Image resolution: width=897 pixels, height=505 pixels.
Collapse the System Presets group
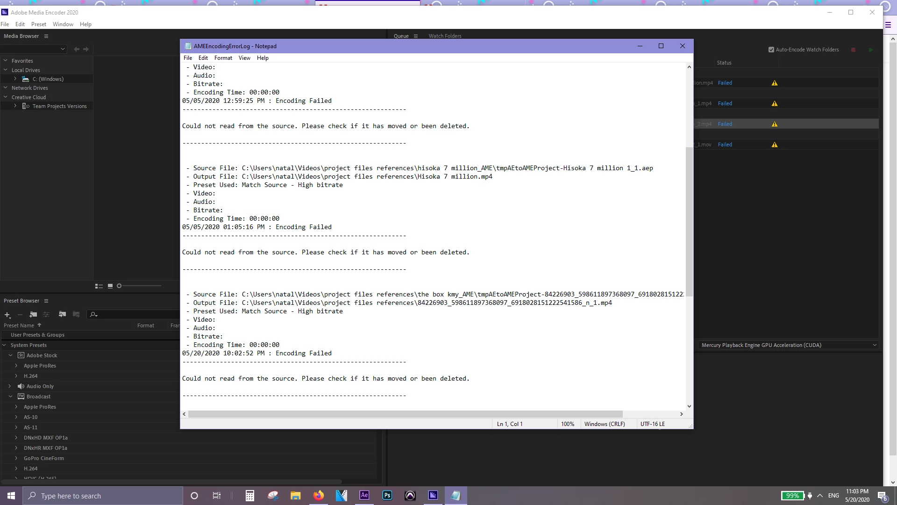[x=4, y=345]
